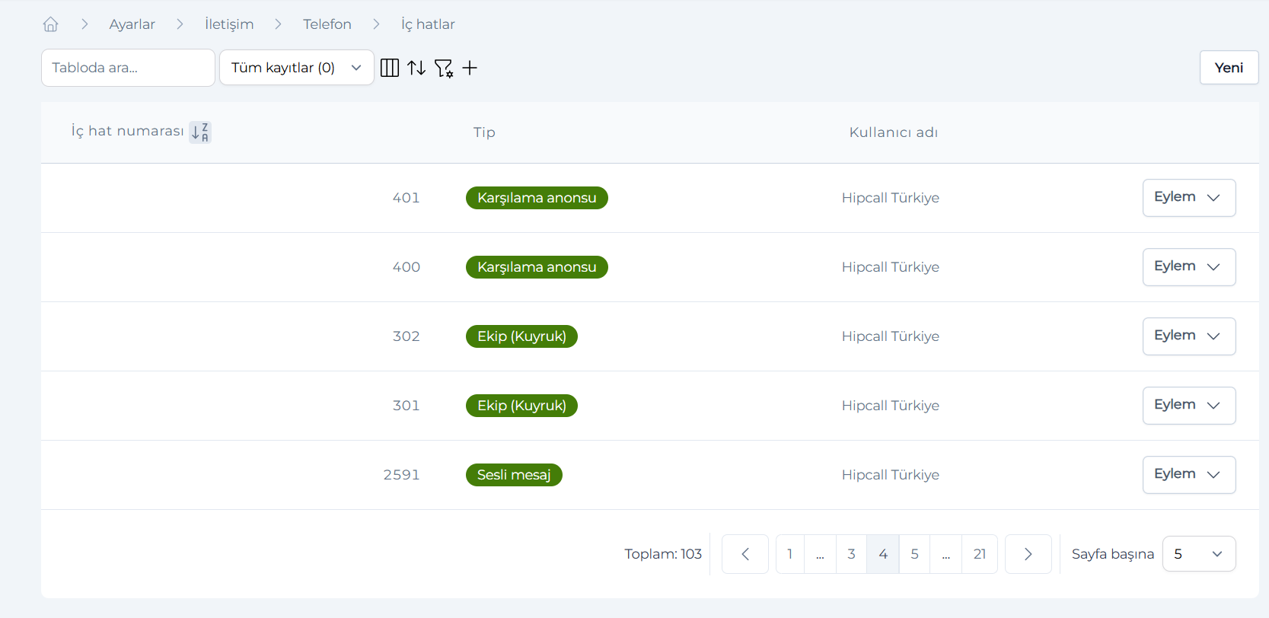
Task: Open Eylem dropdown for extension 401
Action: click(x=1188, y=198)
